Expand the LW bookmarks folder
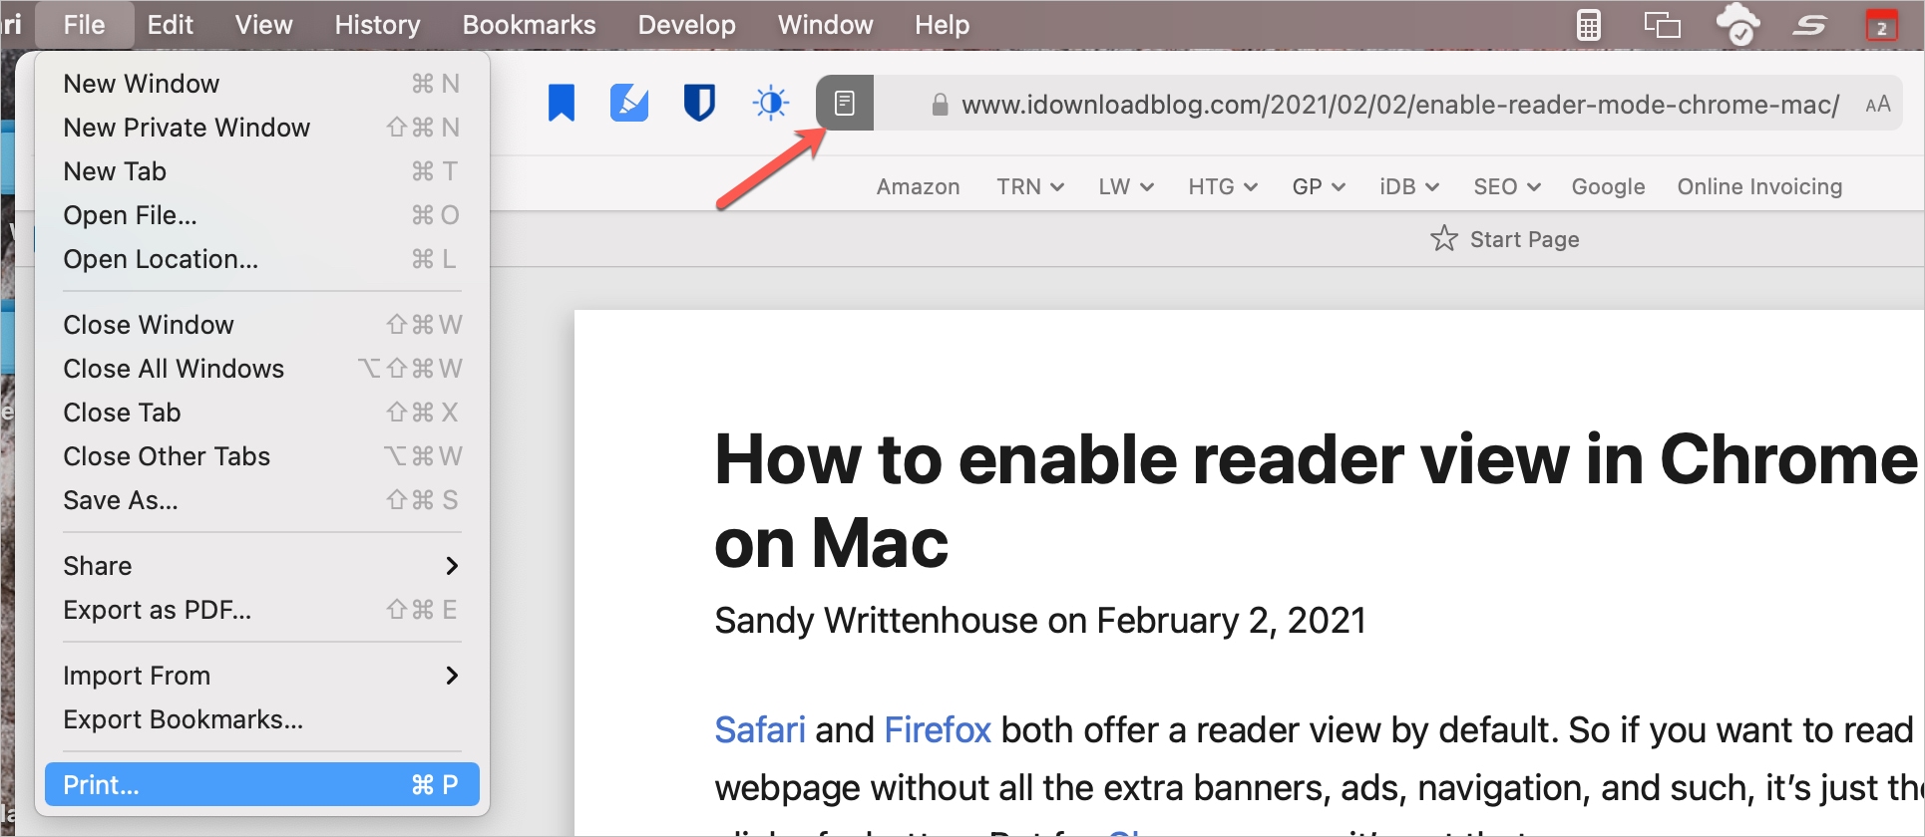This screenshot has height=837, width=1925. (x=1126, y=186)
